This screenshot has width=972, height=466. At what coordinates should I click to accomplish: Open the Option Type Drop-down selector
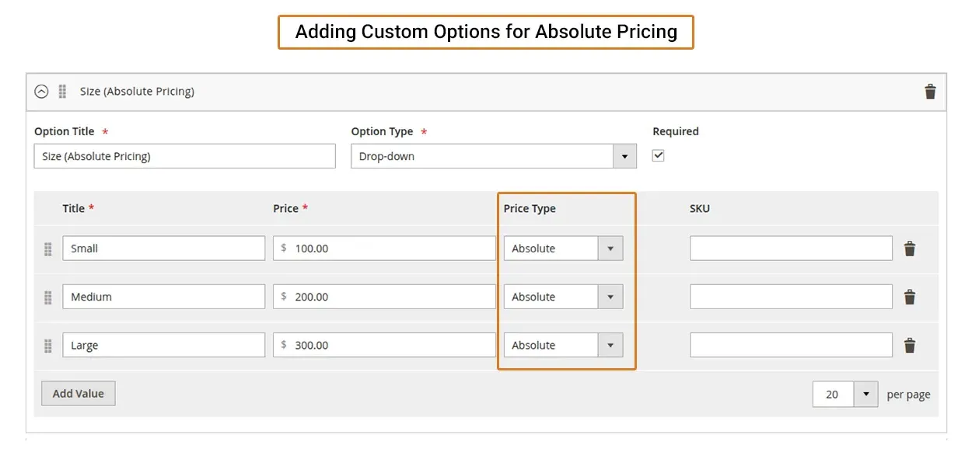[x=494, y=156]
